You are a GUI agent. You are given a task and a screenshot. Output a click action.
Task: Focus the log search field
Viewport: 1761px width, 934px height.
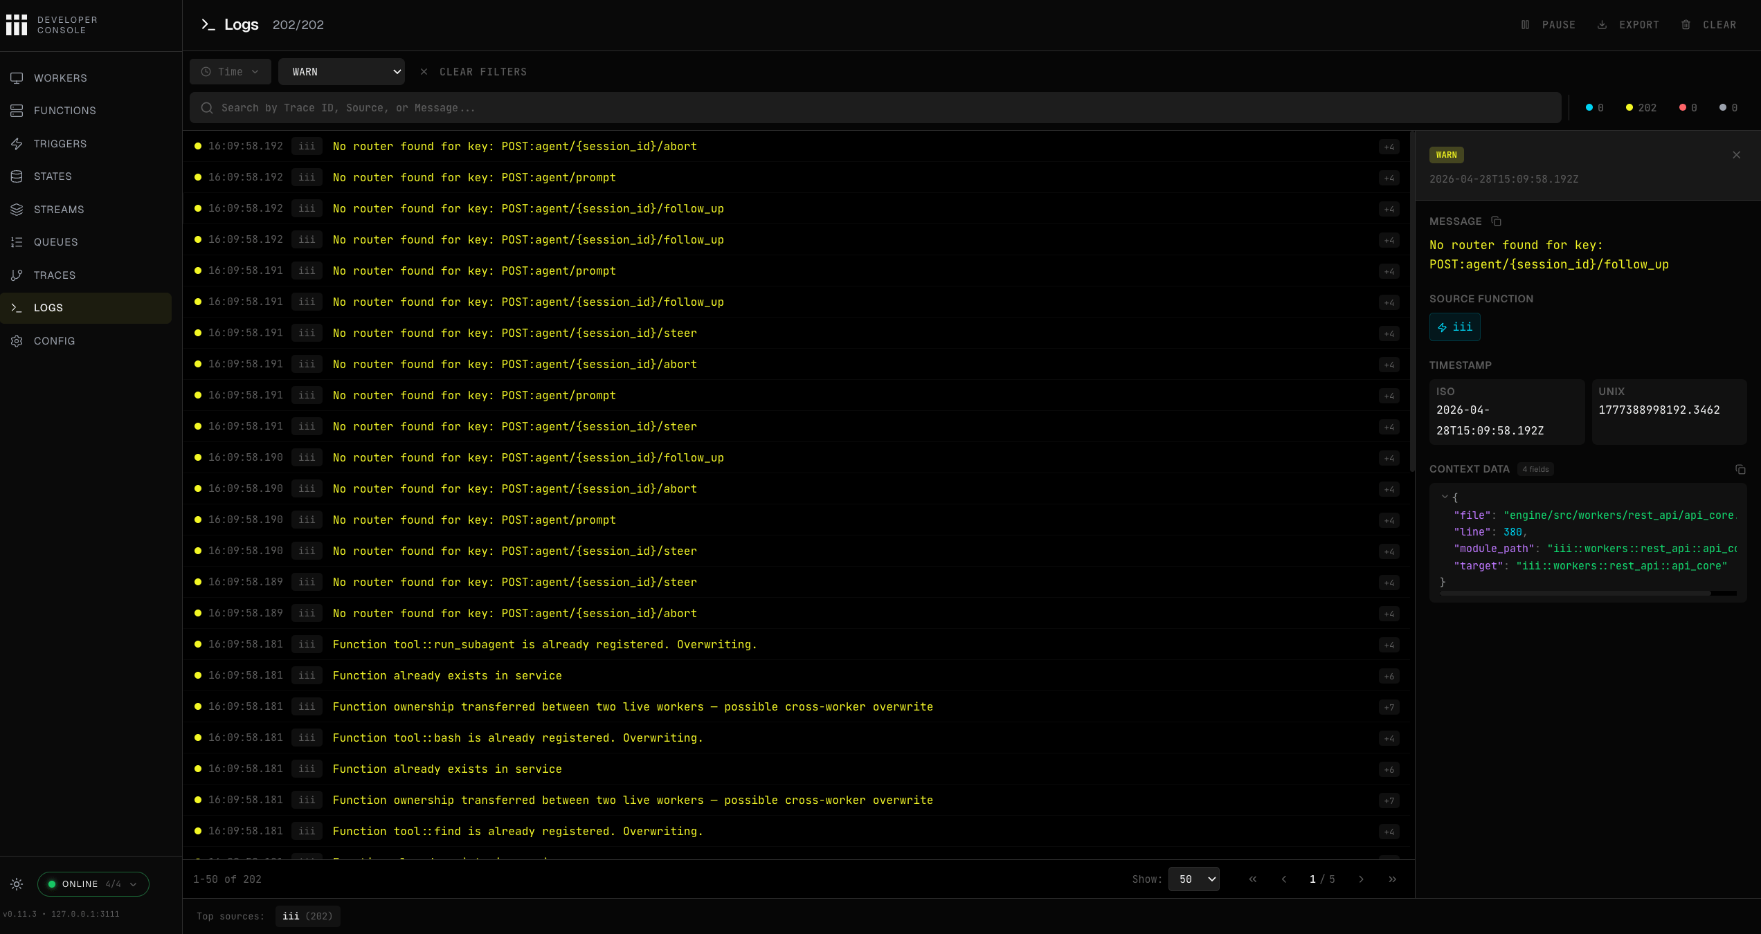click(x=875, y=108)
